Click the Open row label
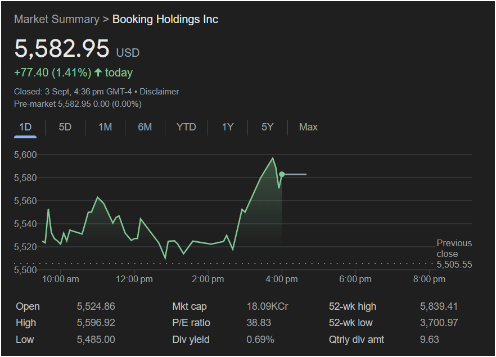The height and width of the screenshot is (357, 496). (x=28, y=306)
